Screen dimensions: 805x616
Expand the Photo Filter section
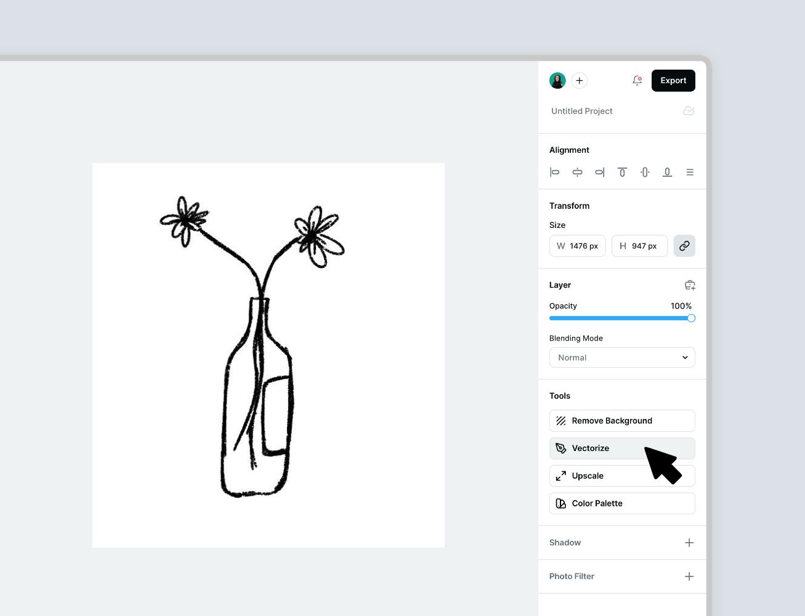coord(689,576)
